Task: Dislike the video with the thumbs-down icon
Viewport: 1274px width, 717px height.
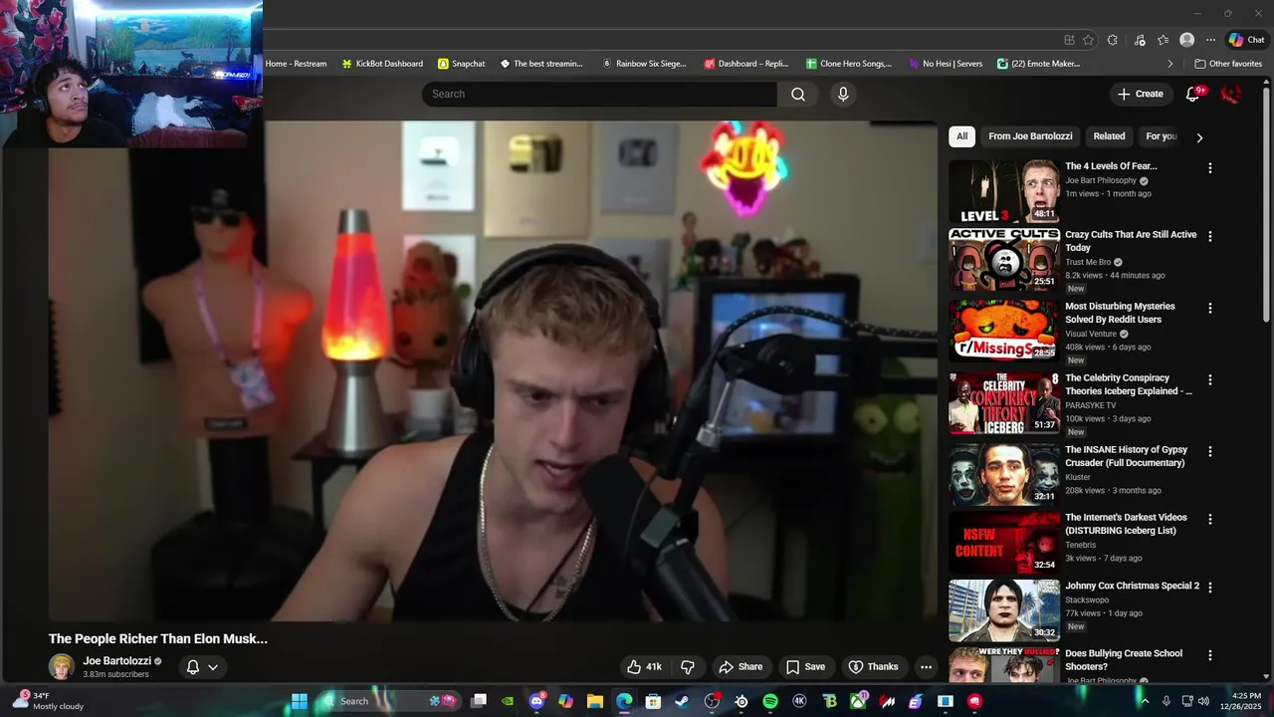Action: coord(687,667)
